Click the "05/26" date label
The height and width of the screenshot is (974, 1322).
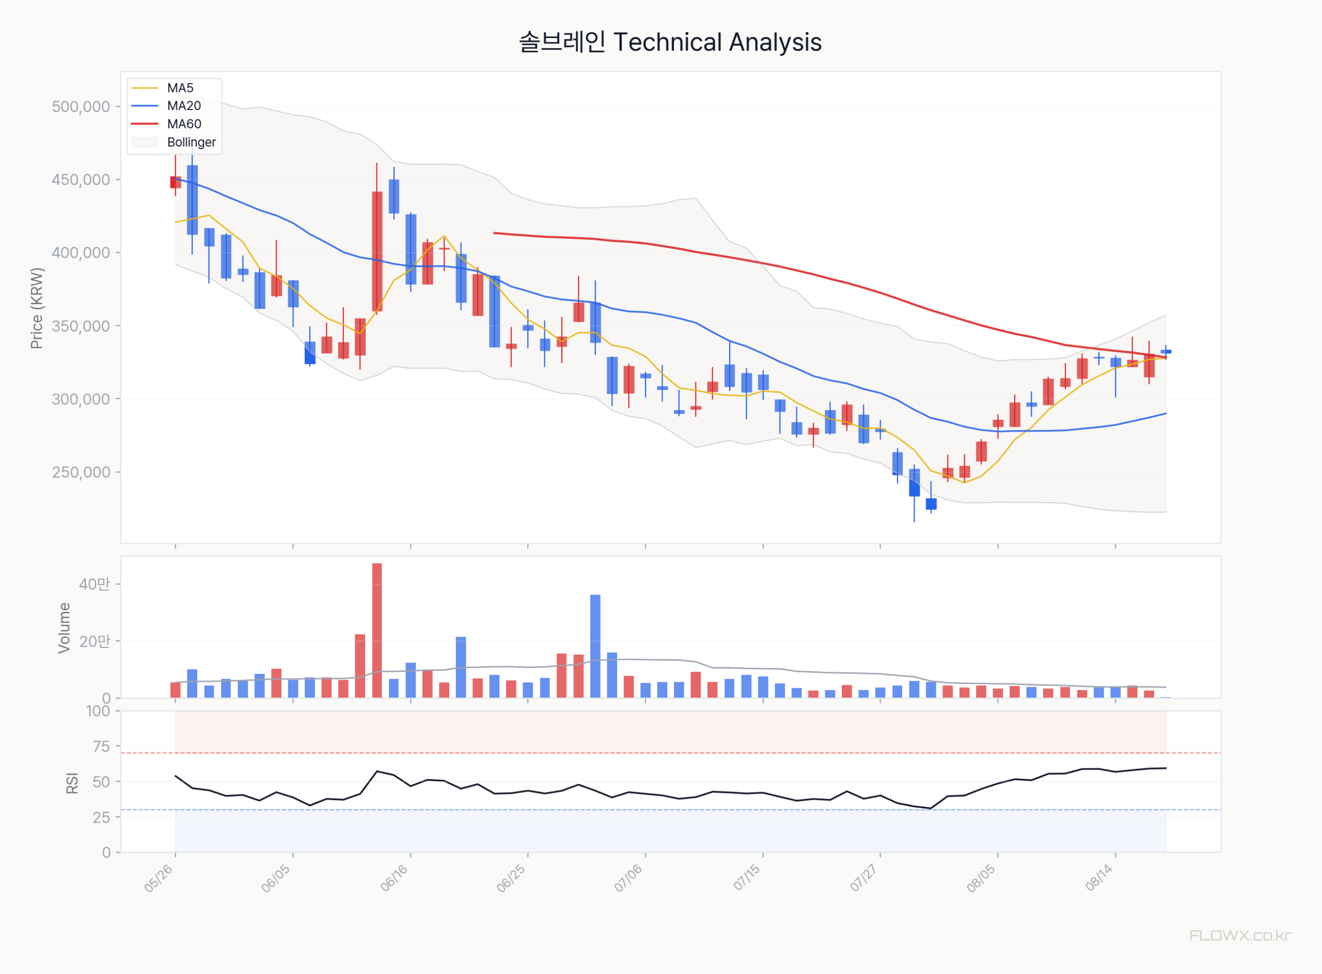pyautogui.click(x=159, y=878)
